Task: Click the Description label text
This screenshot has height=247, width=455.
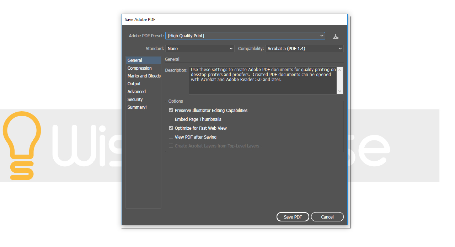Action: pyautogui.click(x=176, y=70)
